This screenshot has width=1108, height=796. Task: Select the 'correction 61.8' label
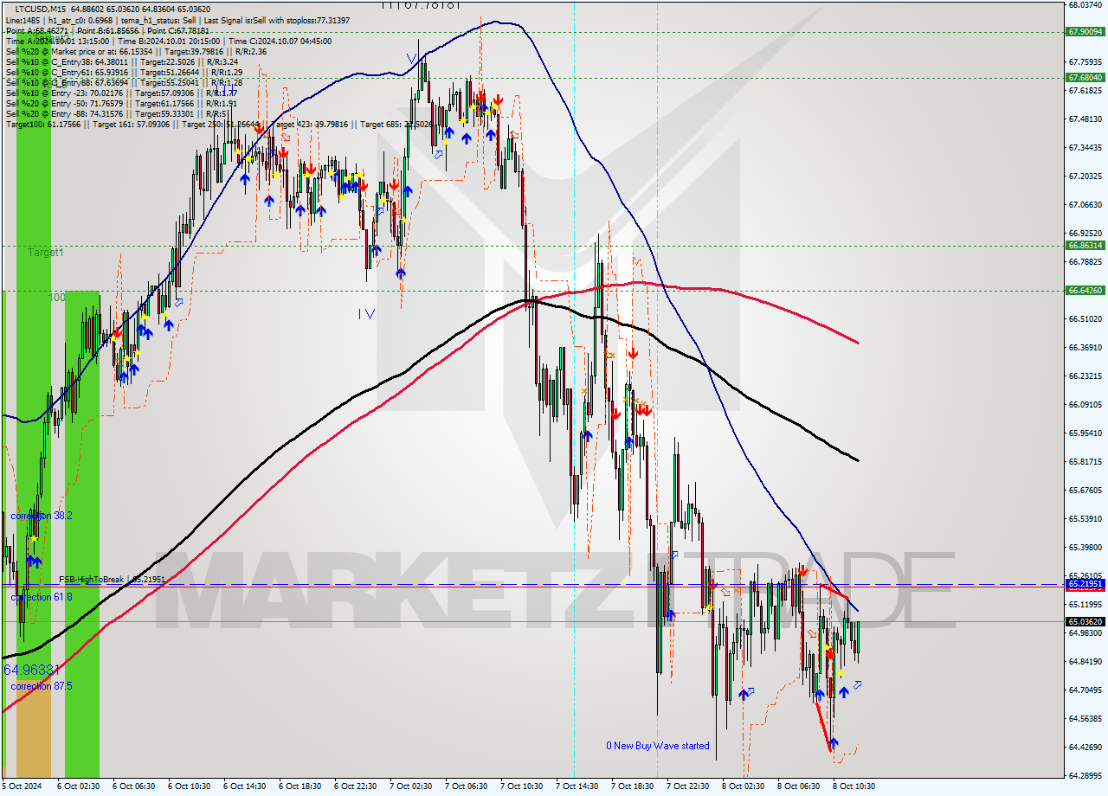42,597
